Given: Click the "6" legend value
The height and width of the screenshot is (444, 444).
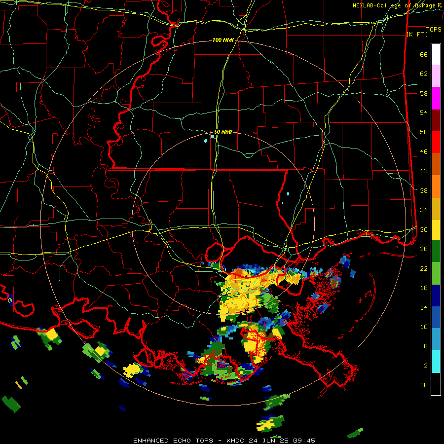Looking at the screenshot, I should click(x=426, y=346).
